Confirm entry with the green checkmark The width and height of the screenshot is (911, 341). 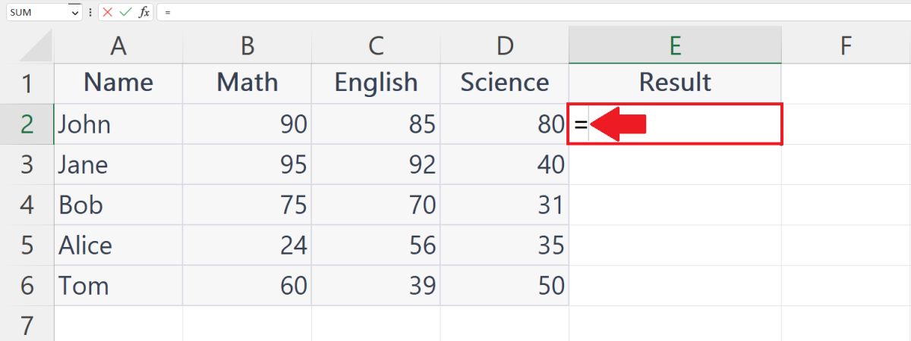pos(125,12)
